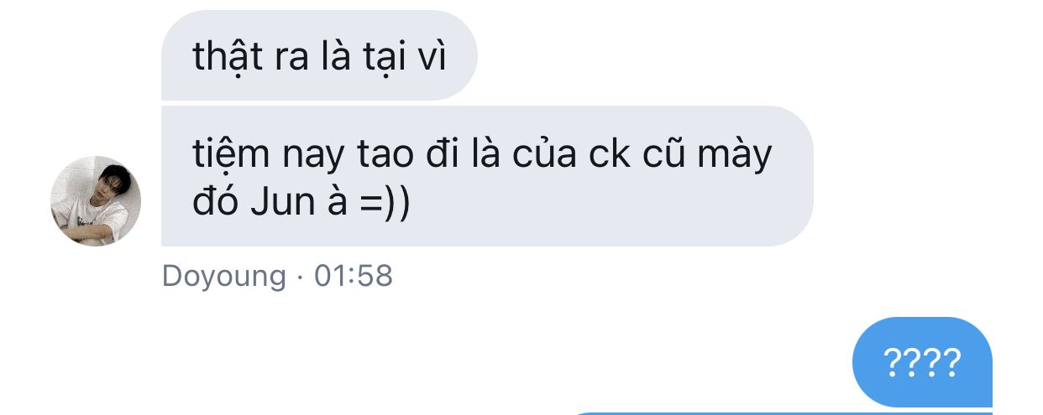Select the message bubble starting with "tiệm nay"
This screenshot has width=1043, height=415.
(487, 176)
